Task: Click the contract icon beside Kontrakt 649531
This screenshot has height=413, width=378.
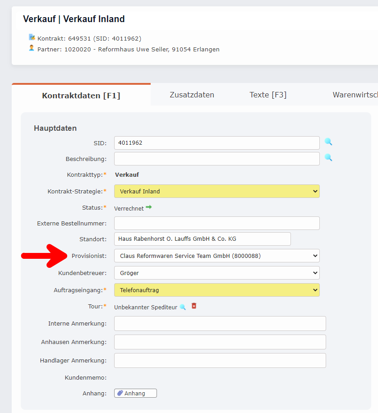Action: tap(31, 38)
